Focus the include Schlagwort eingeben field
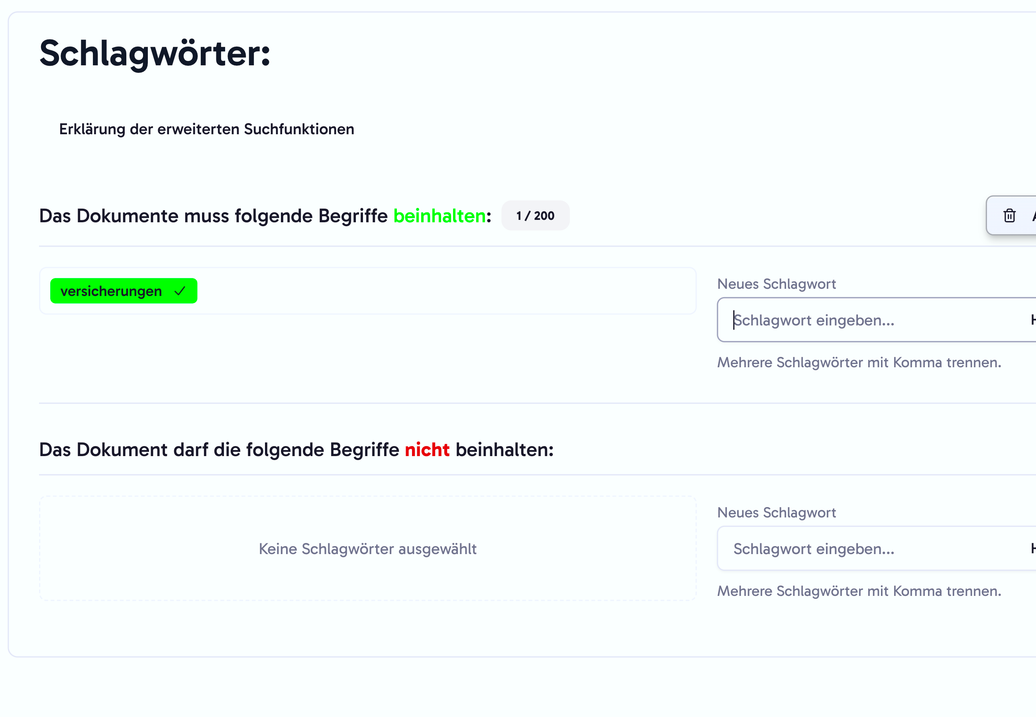Image resolution: width=1036 pixels, height=717 pixels. click(x=877, y=320)
